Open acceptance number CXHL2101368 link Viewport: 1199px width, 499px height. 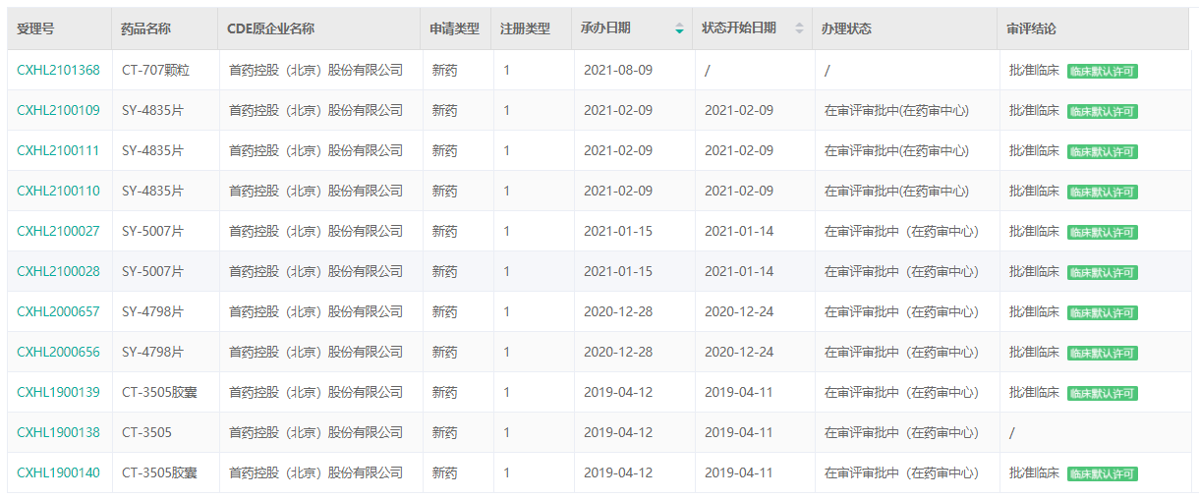point(58,71)
